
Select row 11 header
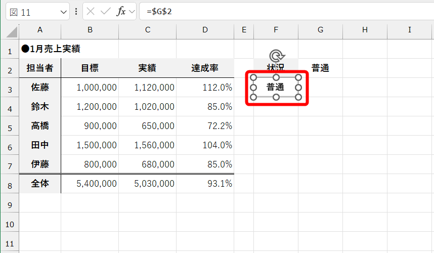[x=10, y=241]
